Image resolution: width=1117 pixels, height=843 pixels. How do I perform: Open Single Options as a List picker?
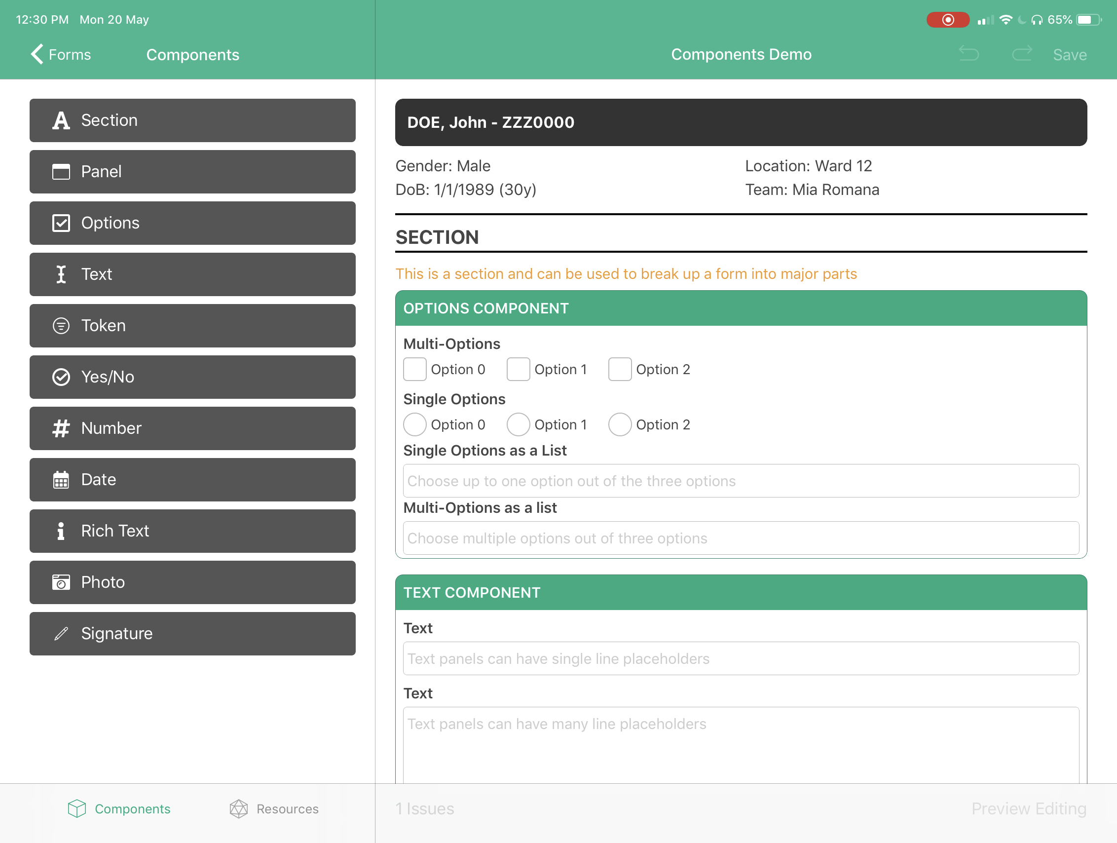(741, 481)
